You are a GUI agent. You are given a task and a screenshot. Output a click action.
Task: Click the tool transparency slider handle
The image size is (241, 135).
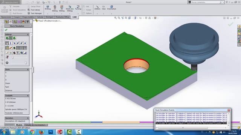click(12, 57)
